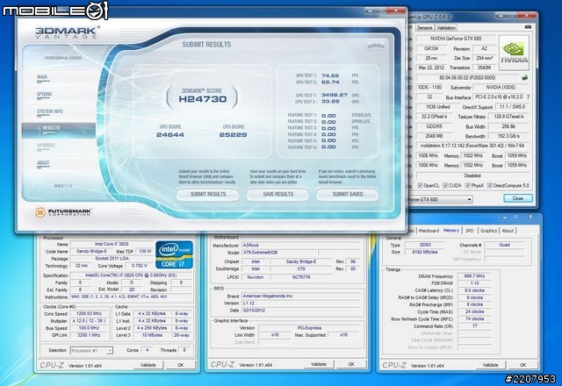Click OK in the CPU-Z Motherboard window
The image size is (562, 386).
pyautogui.click(x=351, y=364)
